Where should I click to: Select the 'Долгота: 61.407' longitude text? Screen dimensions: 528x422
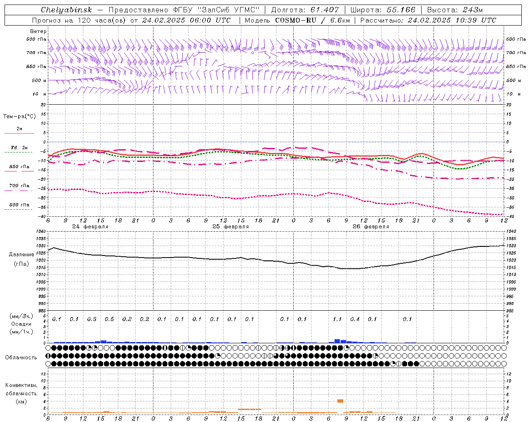(x=305, y=10)
